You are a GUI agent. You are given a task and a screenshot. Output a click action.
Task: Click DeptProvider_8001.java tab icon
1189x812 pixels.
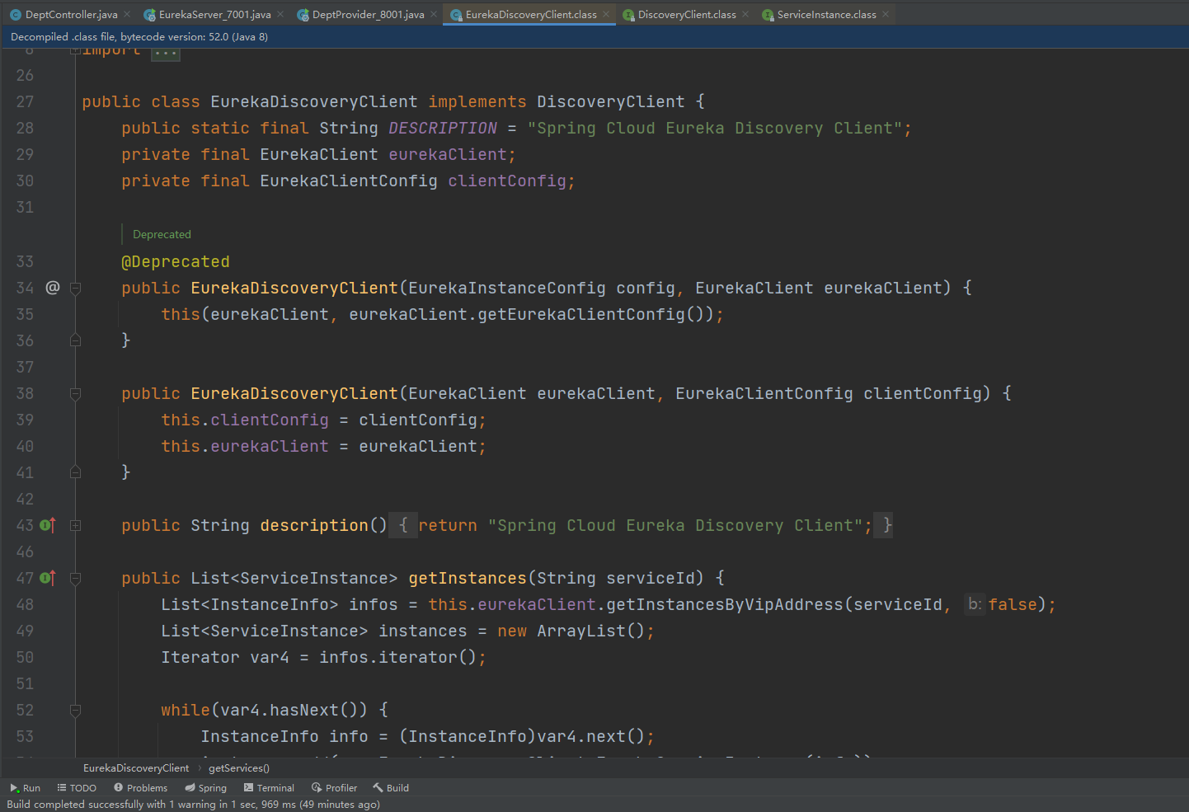point(303,15)
